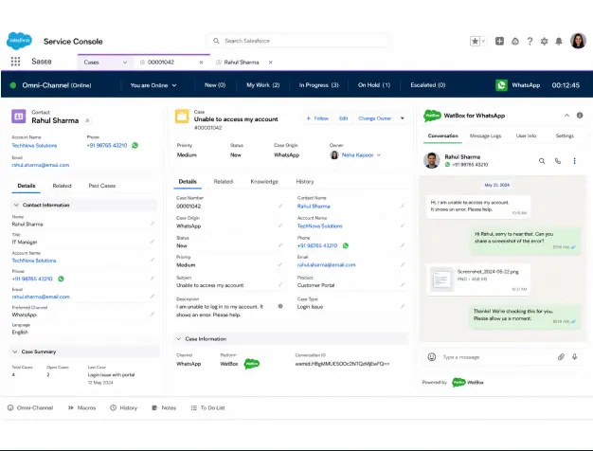Open Rahul Sharma Contact Name link
Screen dimensions: 593x451
click(x=314, y=207)
